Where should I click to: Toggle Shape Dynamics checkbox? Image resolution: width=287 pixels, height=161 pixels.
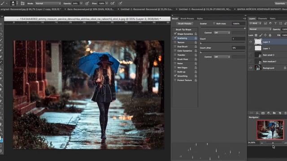click(x=175, y=34)
